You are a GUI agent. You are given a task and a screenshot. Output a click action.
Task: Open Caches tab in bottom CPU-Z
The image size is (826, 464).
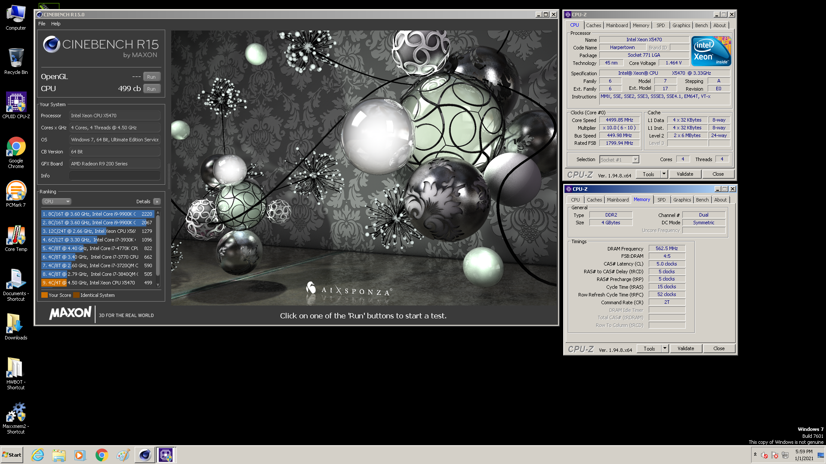click(595, 200)
